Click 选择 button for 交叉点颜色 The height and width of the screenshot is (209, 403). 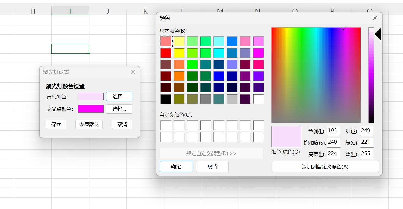click(x=119, y=109)
